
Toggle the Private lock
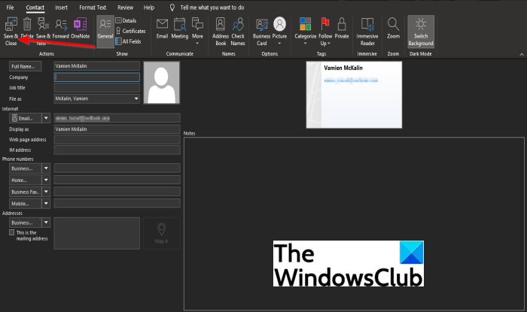point(342,28)
